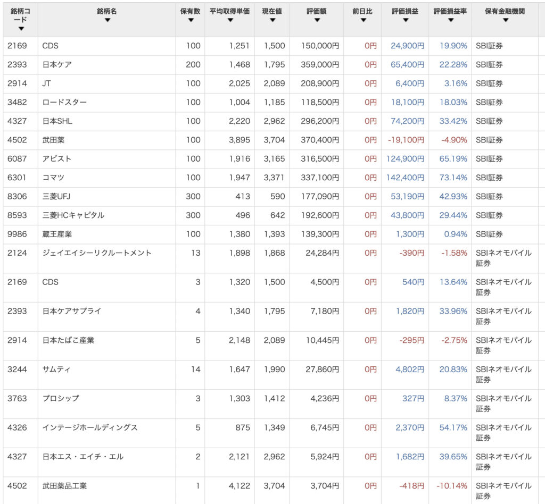Select stock name JT
The width and height of the screenshot is (545, 504).
click(47, 83)
